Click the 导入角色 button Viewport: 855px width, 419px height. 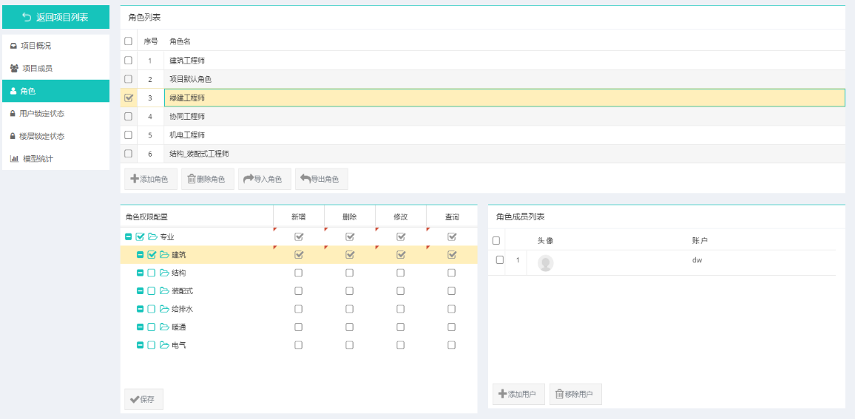pyautogui.click(x=265, y=180)
